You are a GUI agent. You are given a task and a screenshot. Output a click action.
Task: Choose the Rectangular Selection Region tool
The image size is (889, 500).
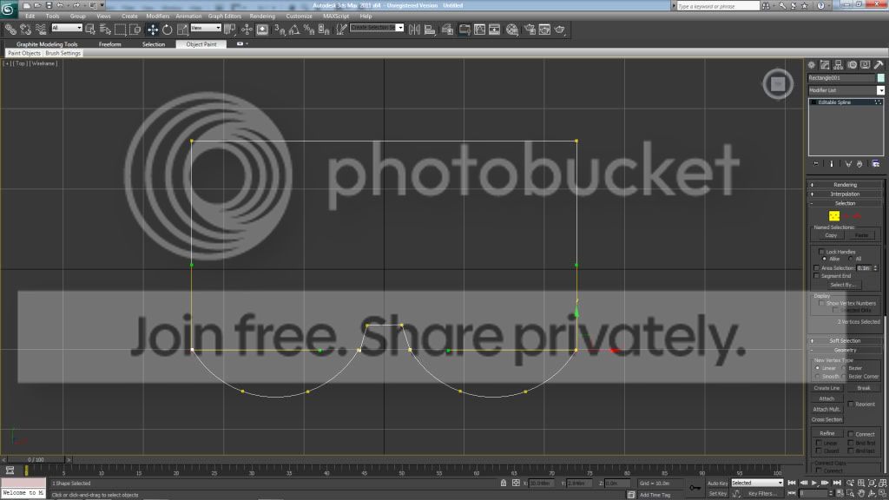point(120,30)
